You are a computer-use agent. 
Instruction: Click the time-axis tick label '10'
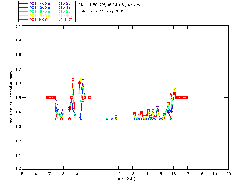click(91, 174)
